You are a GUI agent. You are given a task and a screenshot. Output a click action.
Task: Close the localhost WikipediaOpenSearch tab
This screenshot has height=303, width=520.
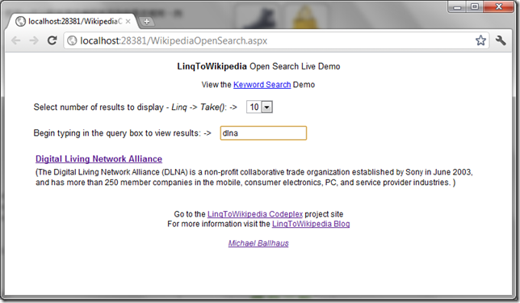pyautogui.click(x=128, y=21)
